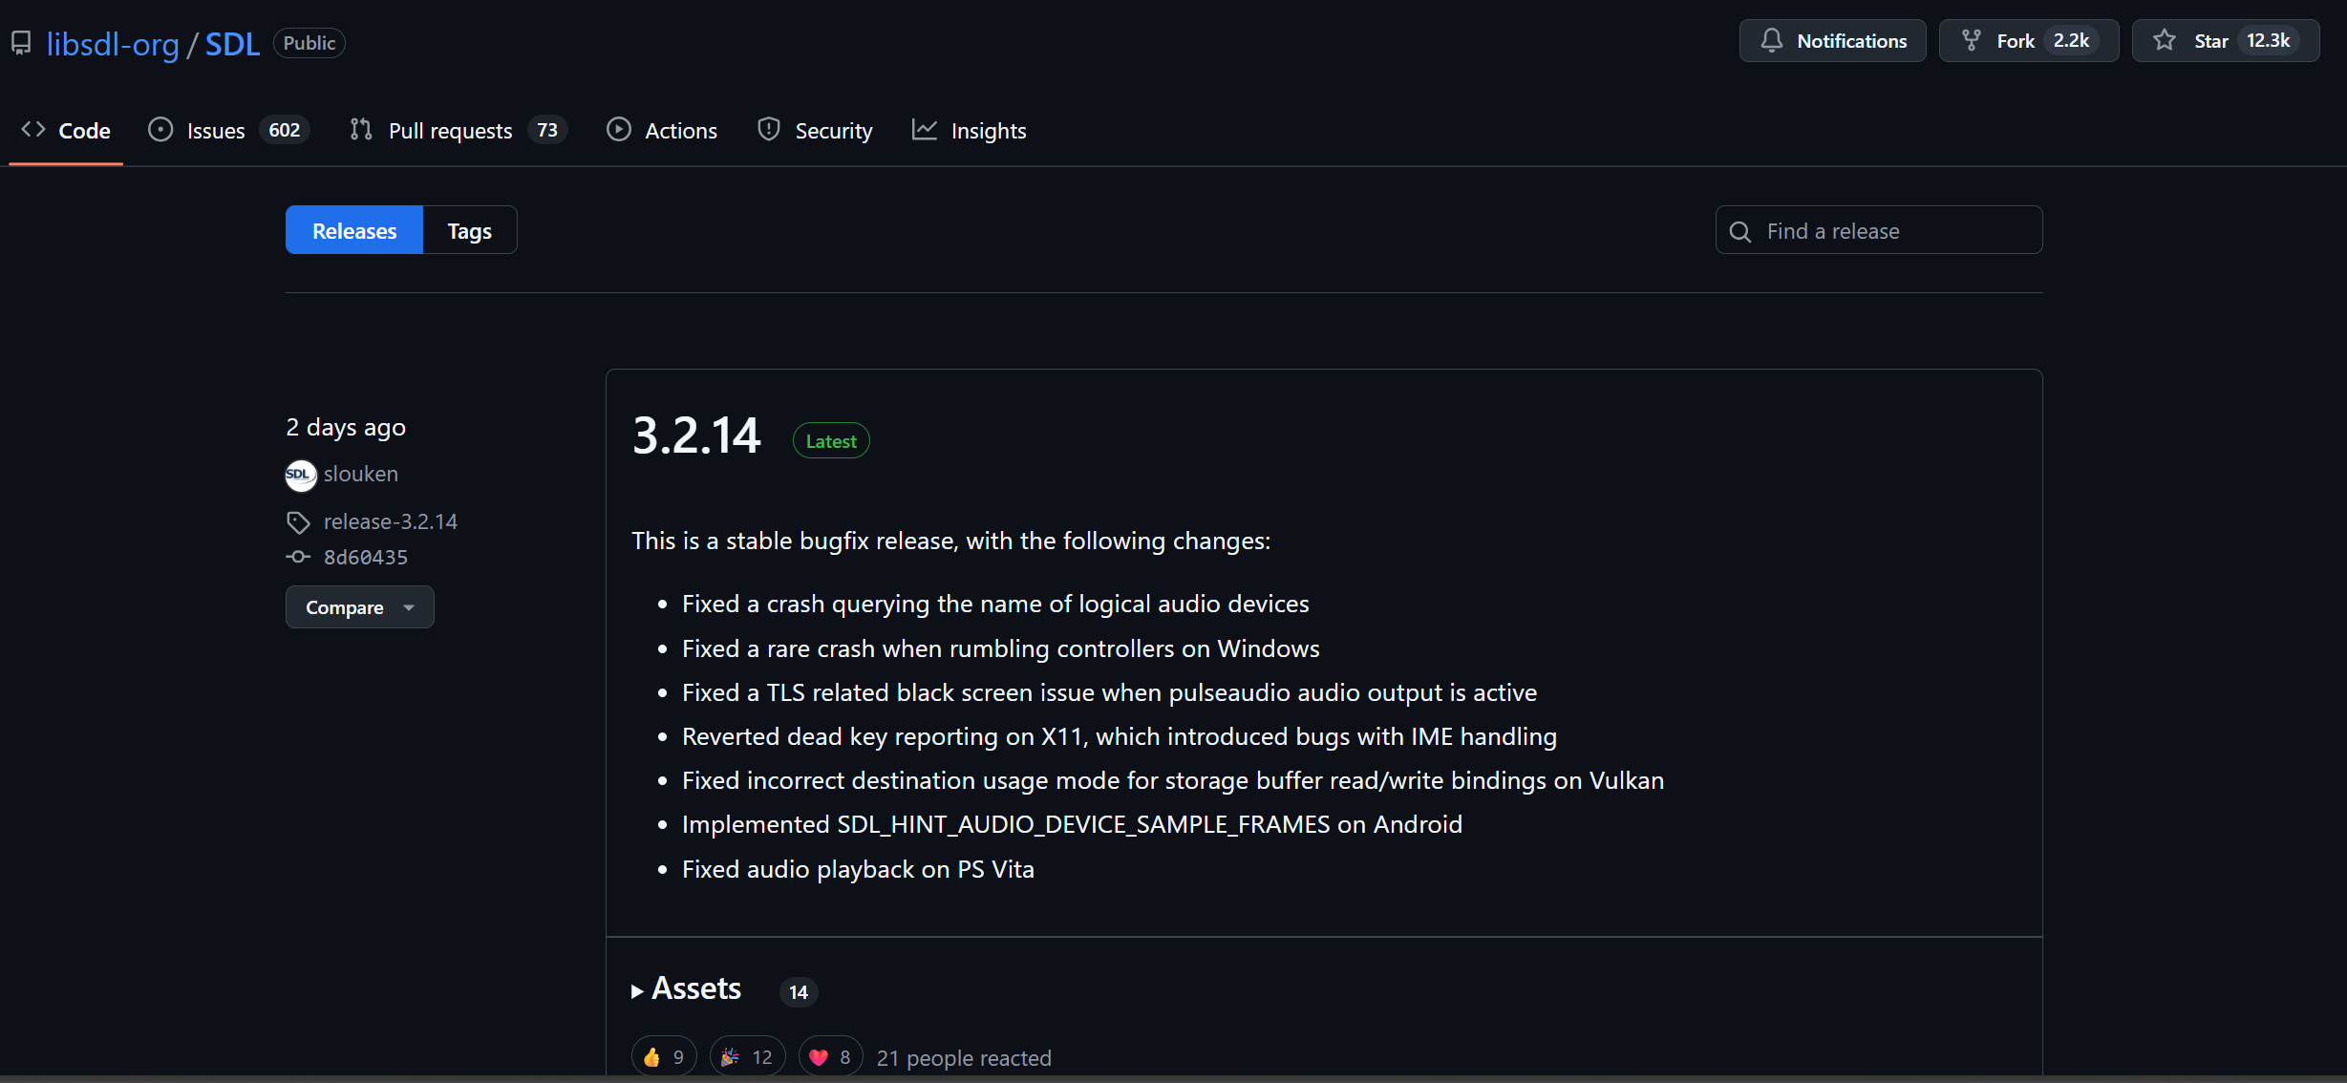Image resolution: width=2347 pixels, height=1083 pixels.
Task: Click the fork icon in the header
Action: point(1971,41)
